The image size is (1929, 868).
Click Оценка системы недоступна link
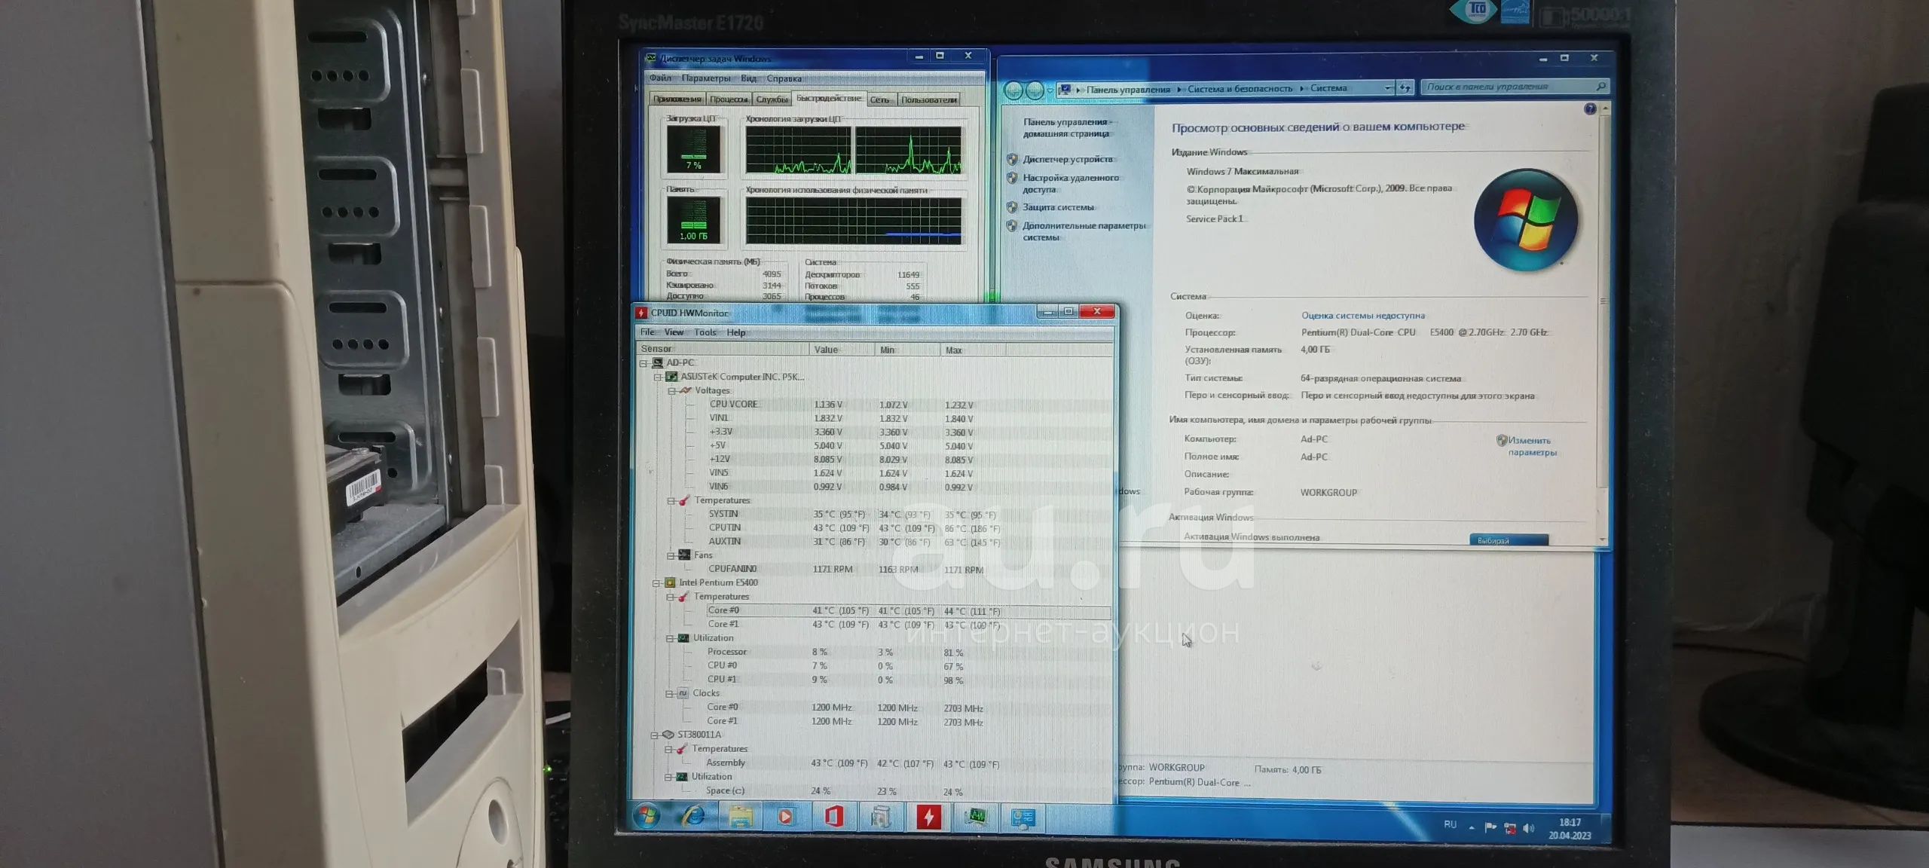click(x=1362, y=316)
